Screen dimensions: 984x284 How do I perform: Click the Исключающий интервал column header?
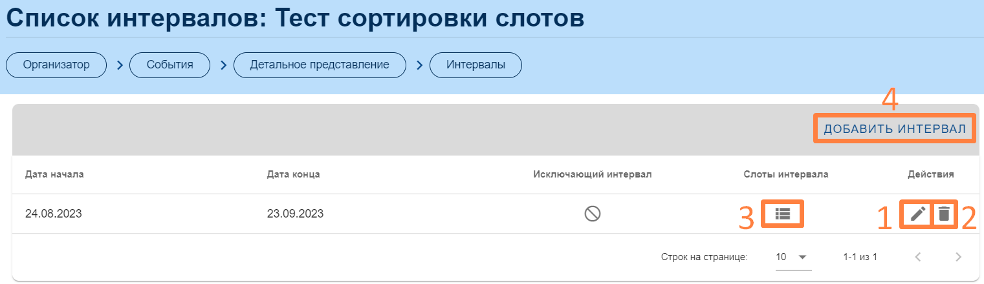(x=592, y=174)
